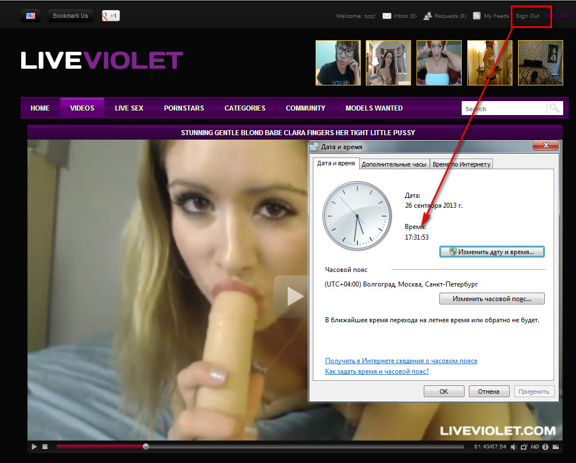Switch to the Дополнительные часы tab
This screenshot has height=463, width=576.
[394, 164]
